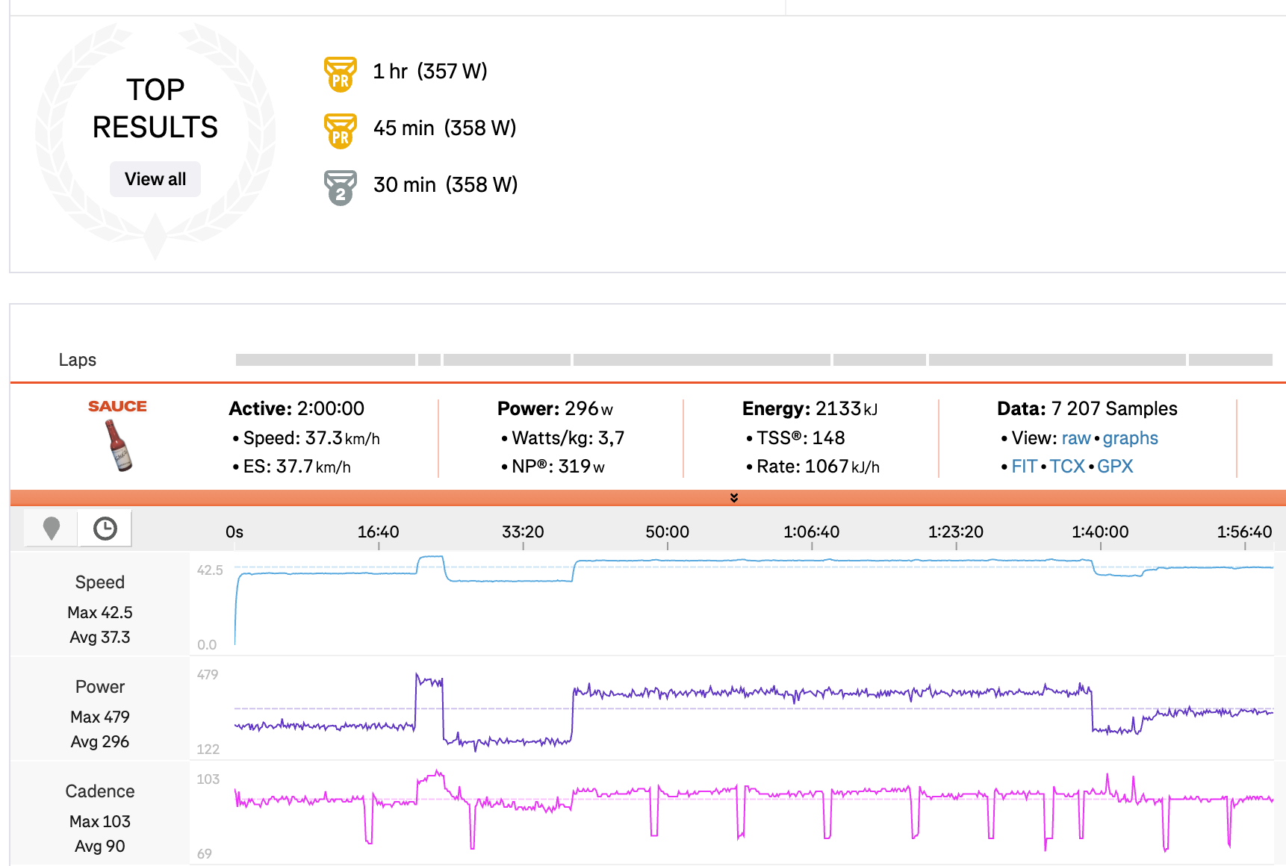1286x866 pixels.
Task: Click the Rate: 1067 kJ/h stat
Action: (x=818, y=467)
